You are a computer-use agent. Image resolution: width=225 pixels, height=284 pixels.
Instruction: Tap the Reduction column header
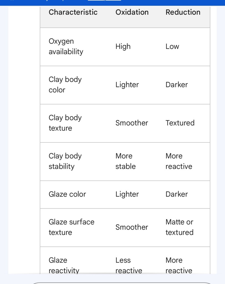183,12
